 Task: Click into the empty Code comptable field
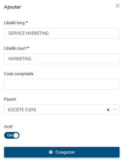[x=62, y=84]
